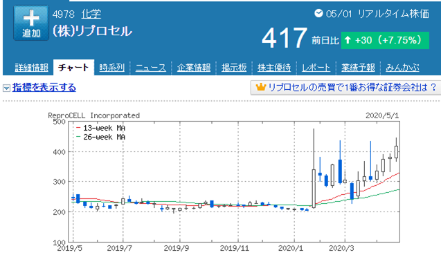The height and width of the screenshot is (255, 441).
Task: Expand indicators via the dropdown arrow icon
Action: pyautogui.click(x=6, y=88)
